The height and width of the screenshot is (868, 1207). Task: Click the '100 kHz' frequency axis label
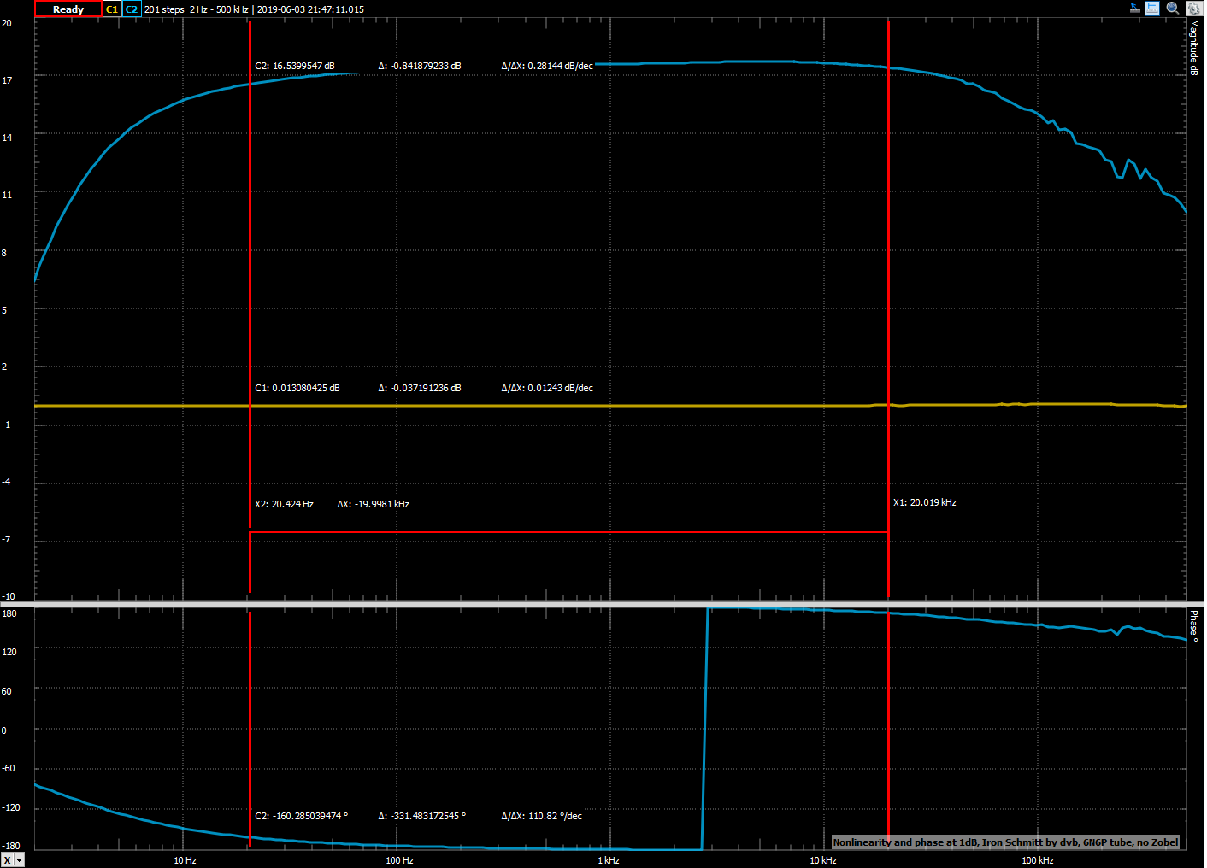click(x=1038, y=860)
